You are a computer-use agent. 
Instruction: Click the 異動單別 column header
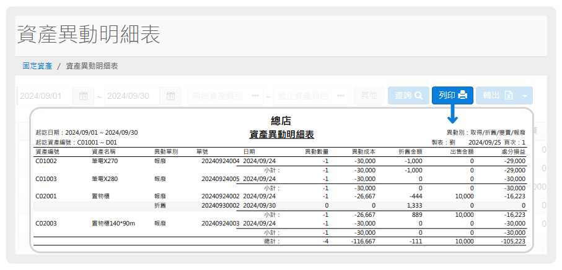[166, 151]
